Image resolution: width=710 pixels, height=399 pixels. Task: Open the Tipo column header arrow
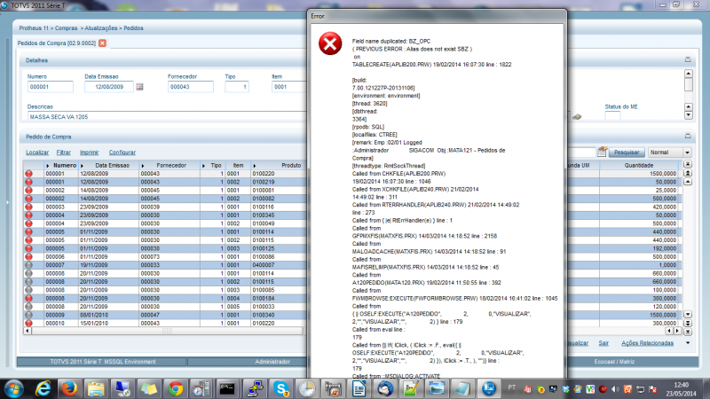(x=203, y=166)
